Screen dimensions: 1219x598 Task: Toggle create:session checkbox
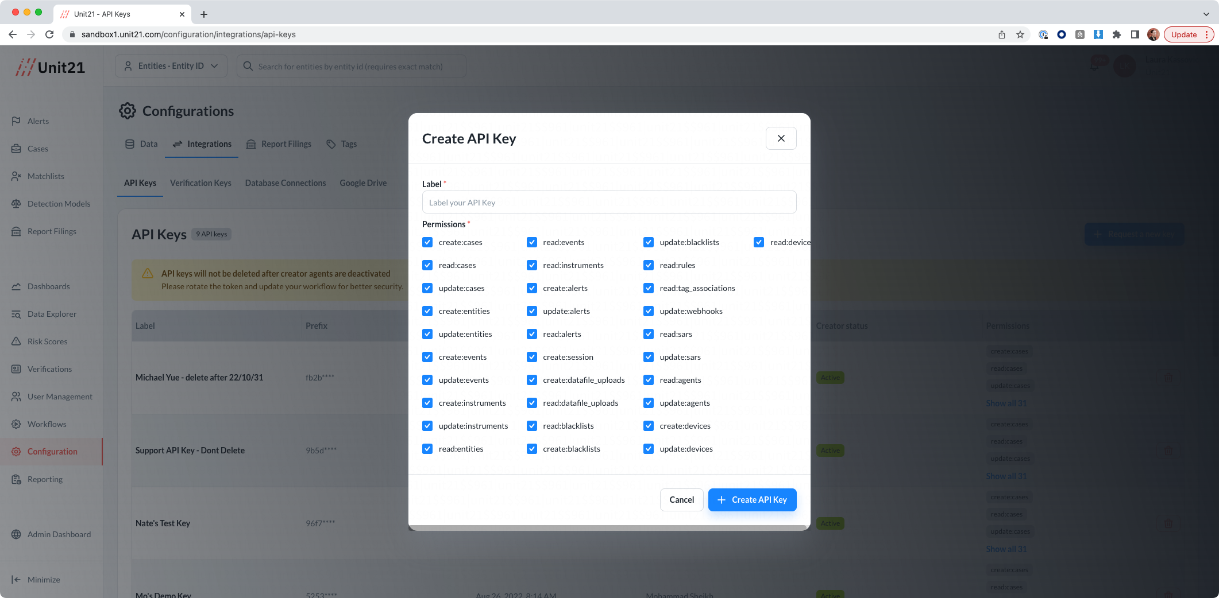[532, 357]
